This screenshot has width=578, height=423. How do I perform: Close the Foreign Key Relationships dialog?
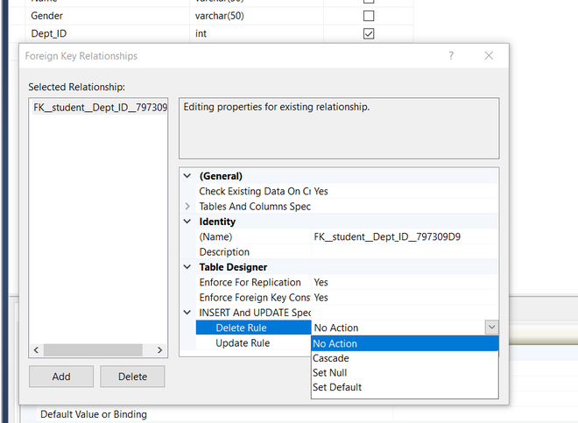488,56
